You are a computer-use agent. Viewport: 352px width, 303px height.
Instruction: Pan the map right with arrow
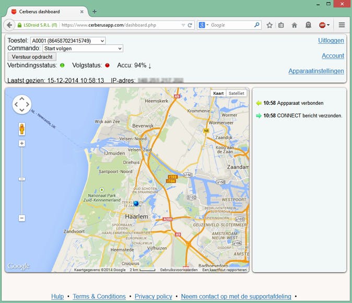pyautogui.click(x=28, y=104)
